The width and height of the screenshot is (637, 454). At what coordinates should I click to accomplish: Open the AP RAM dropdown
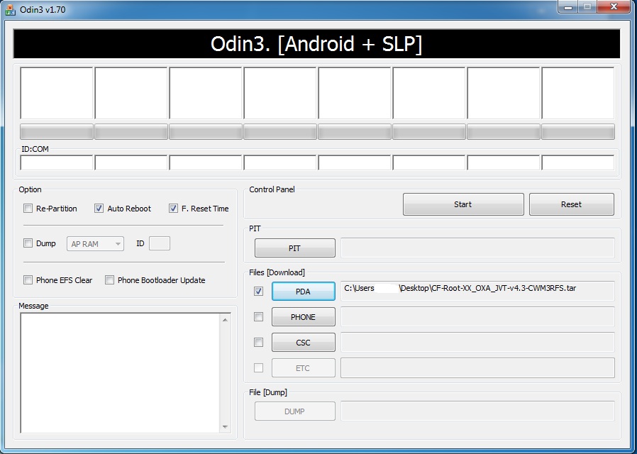[95, 243]
